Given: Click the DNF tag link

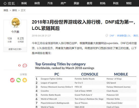Looking at the screenshot, I should click(x=112, y=36).
